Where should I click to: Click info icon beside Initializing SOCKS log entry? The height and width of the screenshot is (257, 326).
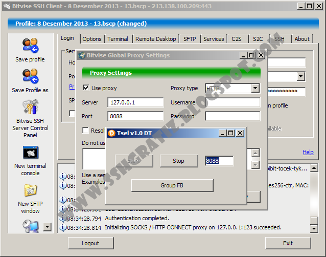62,227
